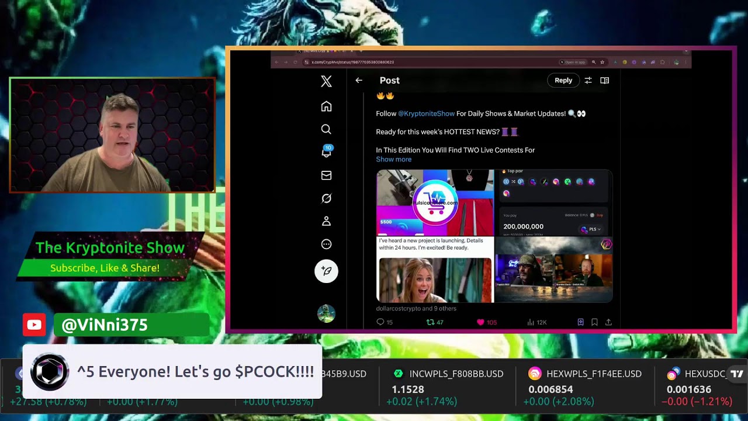Open the account avatar at sidebar bottom
This screenshot has height=421, width=748.
pyautogui.click(x=326, y=313)
